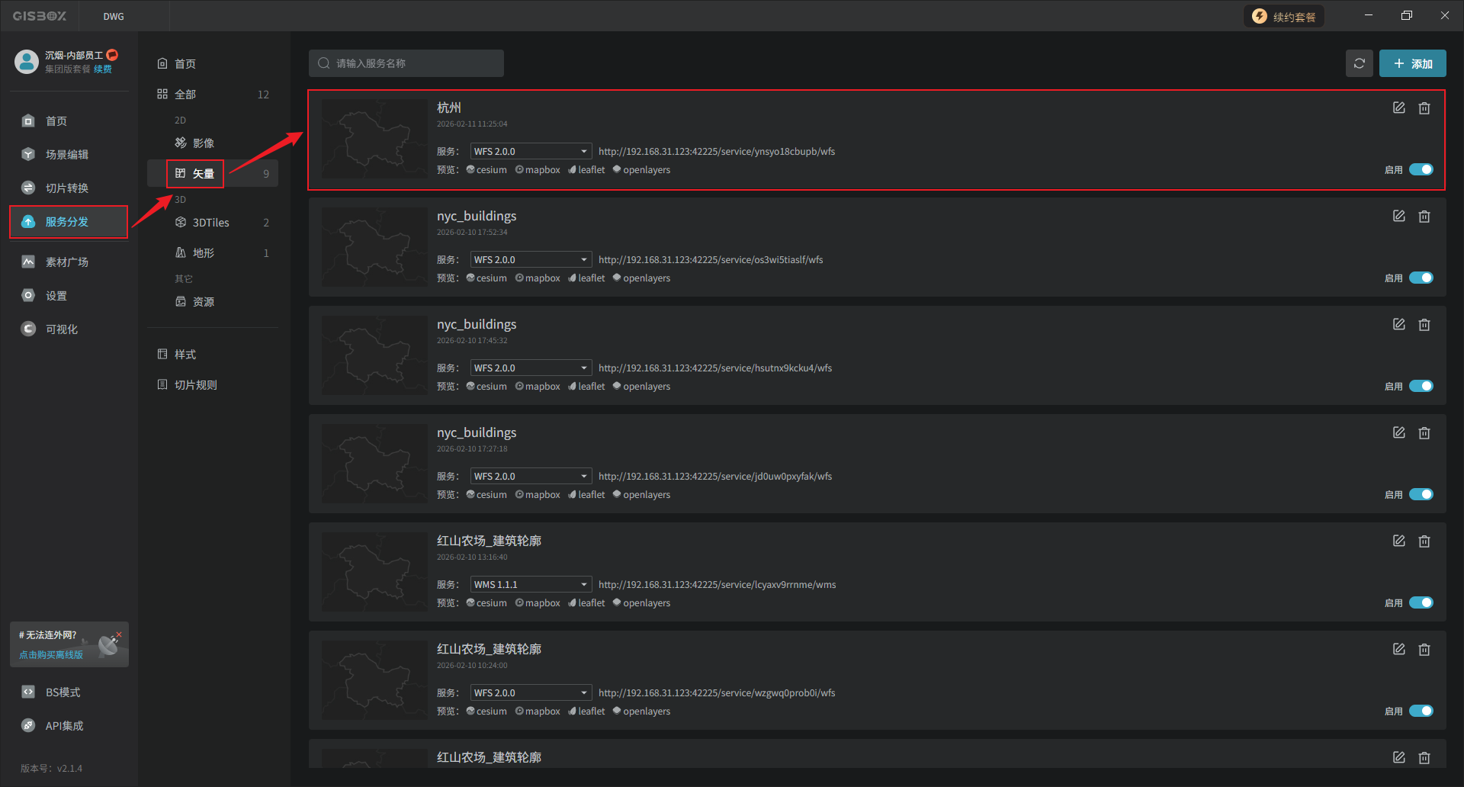Expand the WMS 1.1.1 service dropdown
The image size is (1464, 787).
click(x=531, y=585)
